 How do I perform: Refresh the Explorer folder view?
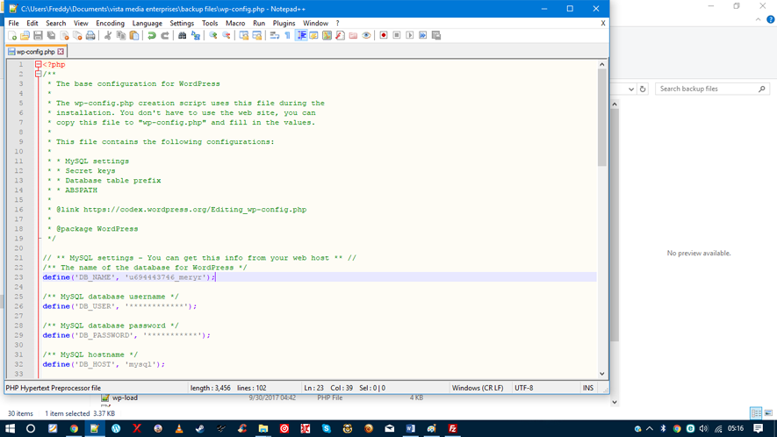click(643, 90)
